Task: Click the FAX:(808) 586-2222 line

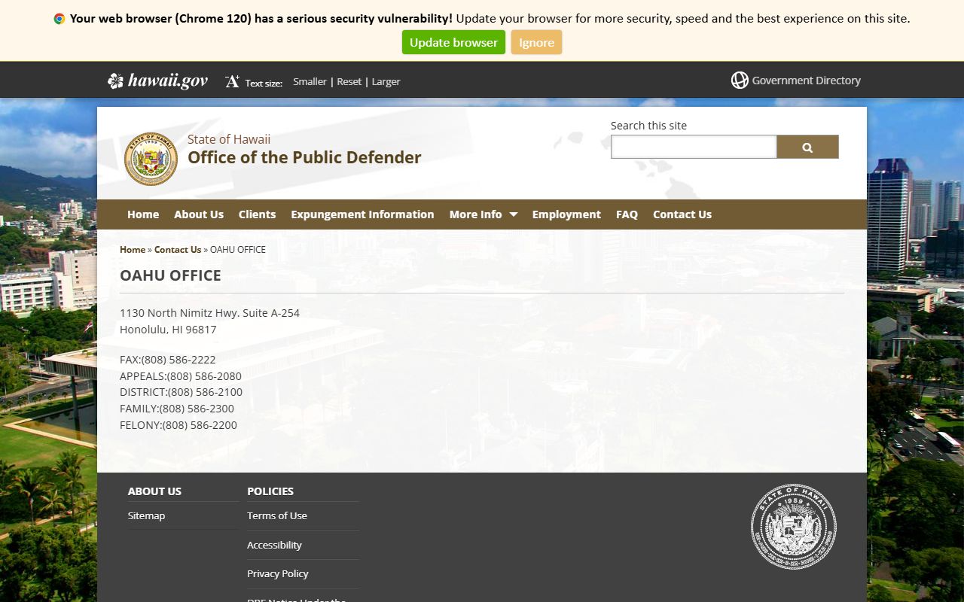Action: coord(168,360)
